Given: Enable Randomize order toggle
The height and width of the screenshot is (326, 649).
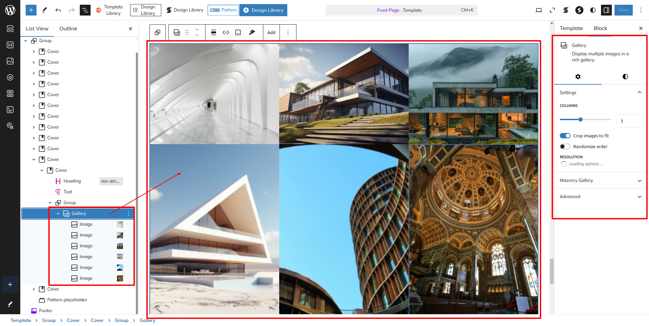Looking at the screenshot, I should 565,146.
